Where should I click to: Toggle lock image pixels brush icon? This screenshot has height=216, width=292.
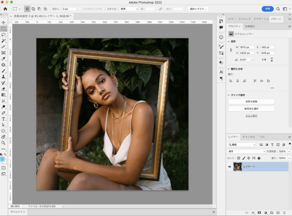click(x=244, y=158)
